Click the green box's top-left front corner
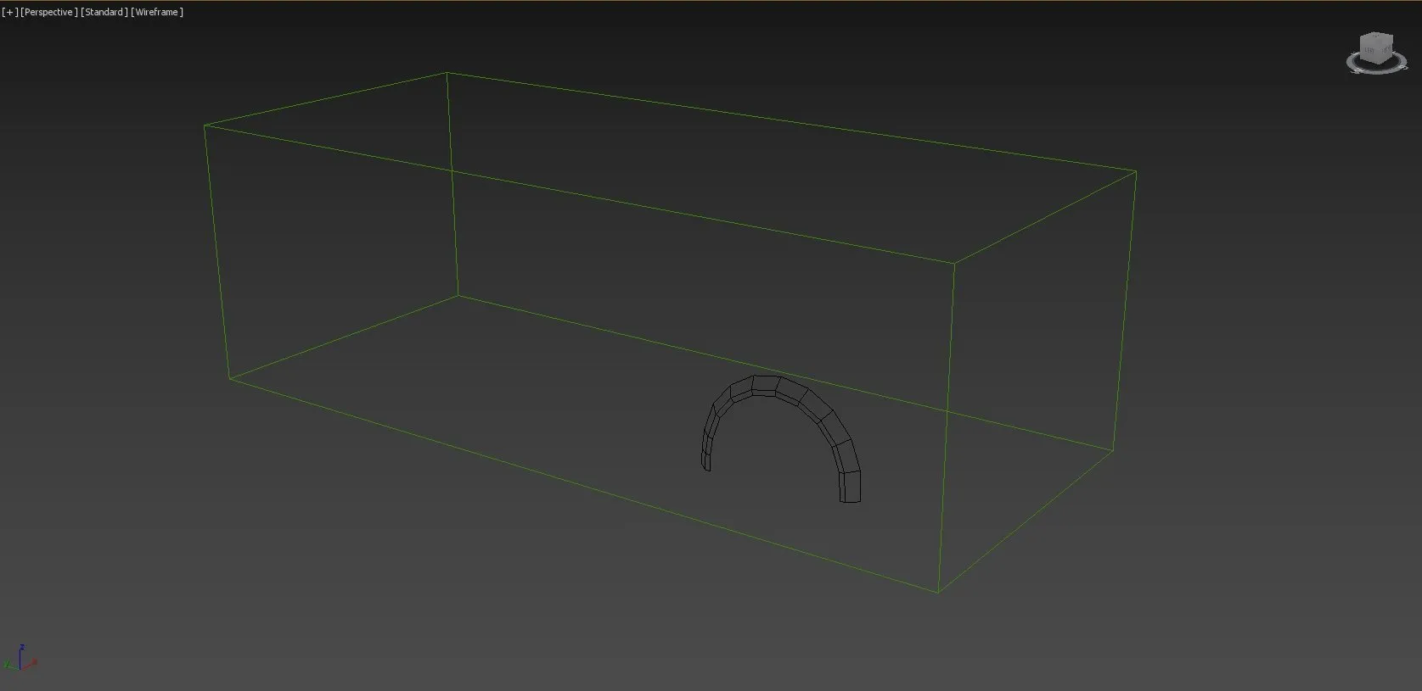The image size is (1422, 691). pos(205,125)
